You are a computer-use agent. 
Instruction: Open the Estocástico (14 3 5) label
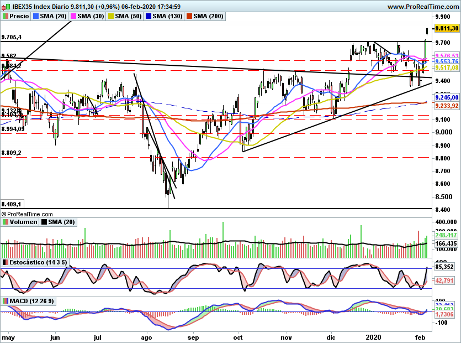point(38,262)
